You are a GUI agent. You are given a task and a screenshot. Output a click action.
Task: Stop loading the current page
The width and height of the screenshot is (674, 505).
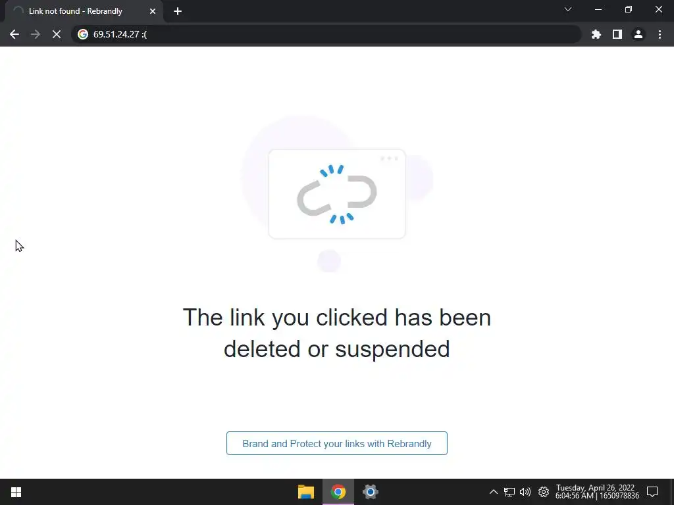57,34
